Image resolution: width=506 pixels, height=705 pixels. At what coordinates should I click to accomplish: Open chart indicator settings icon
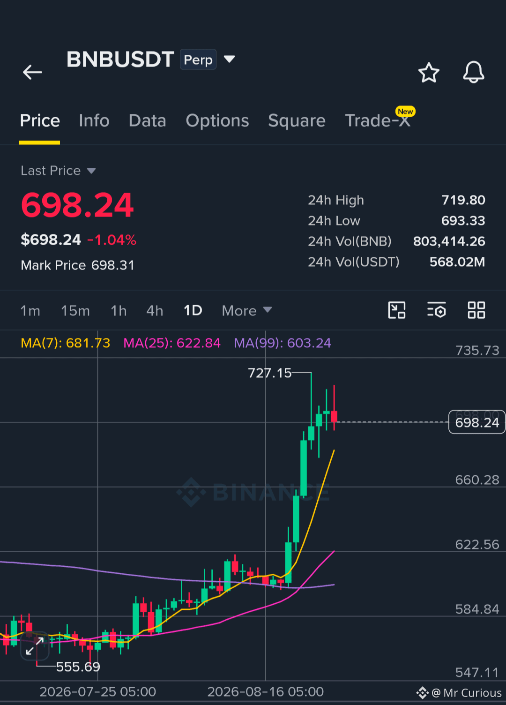pos(436,310)
